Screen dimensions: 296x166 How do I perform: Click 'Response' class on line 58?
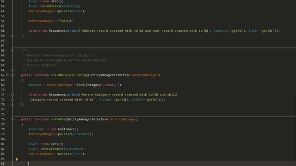56,31
